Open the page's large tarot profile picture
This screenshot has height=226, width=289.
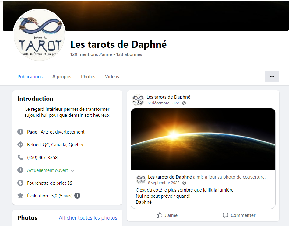40,35
